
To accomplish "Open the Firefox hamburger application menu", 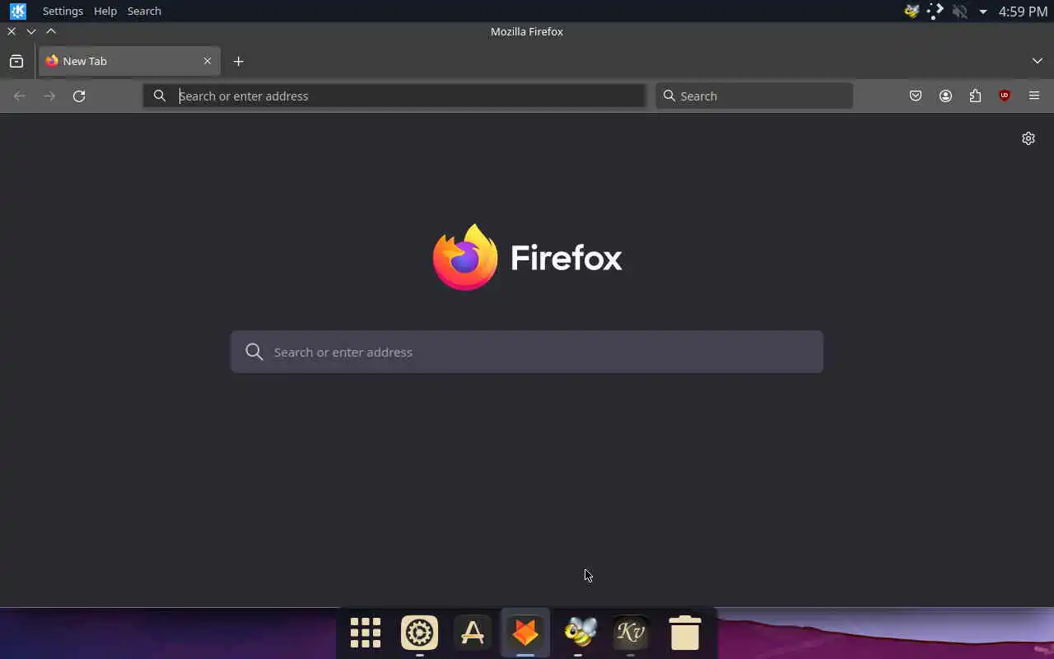I will click(1034, 96).
